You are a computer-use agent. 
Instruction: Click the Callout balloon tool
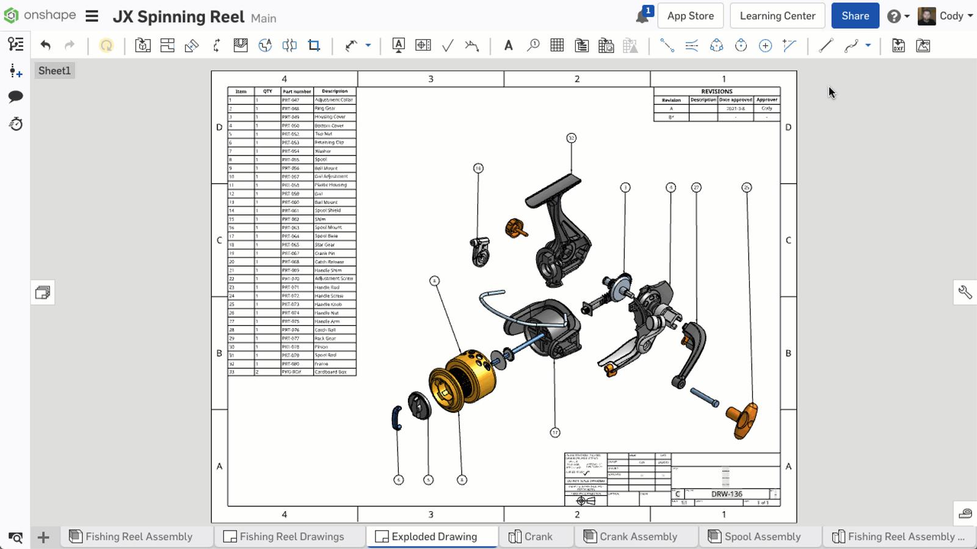tap(533, 45)
